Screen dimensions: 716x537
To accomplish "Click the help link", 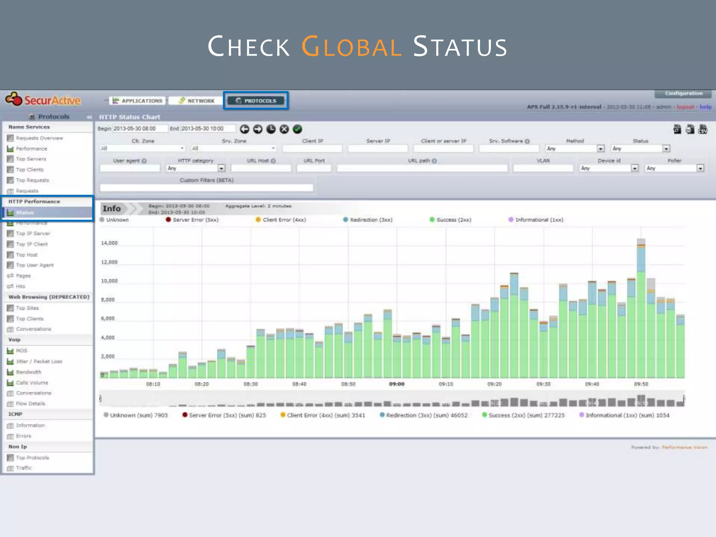I will (x=706, y=107).
